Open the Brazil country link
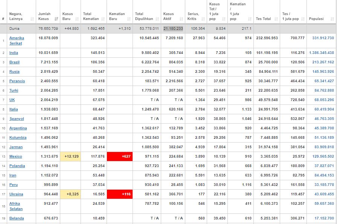This screenshot has width=337, height=224. [14, 62]
